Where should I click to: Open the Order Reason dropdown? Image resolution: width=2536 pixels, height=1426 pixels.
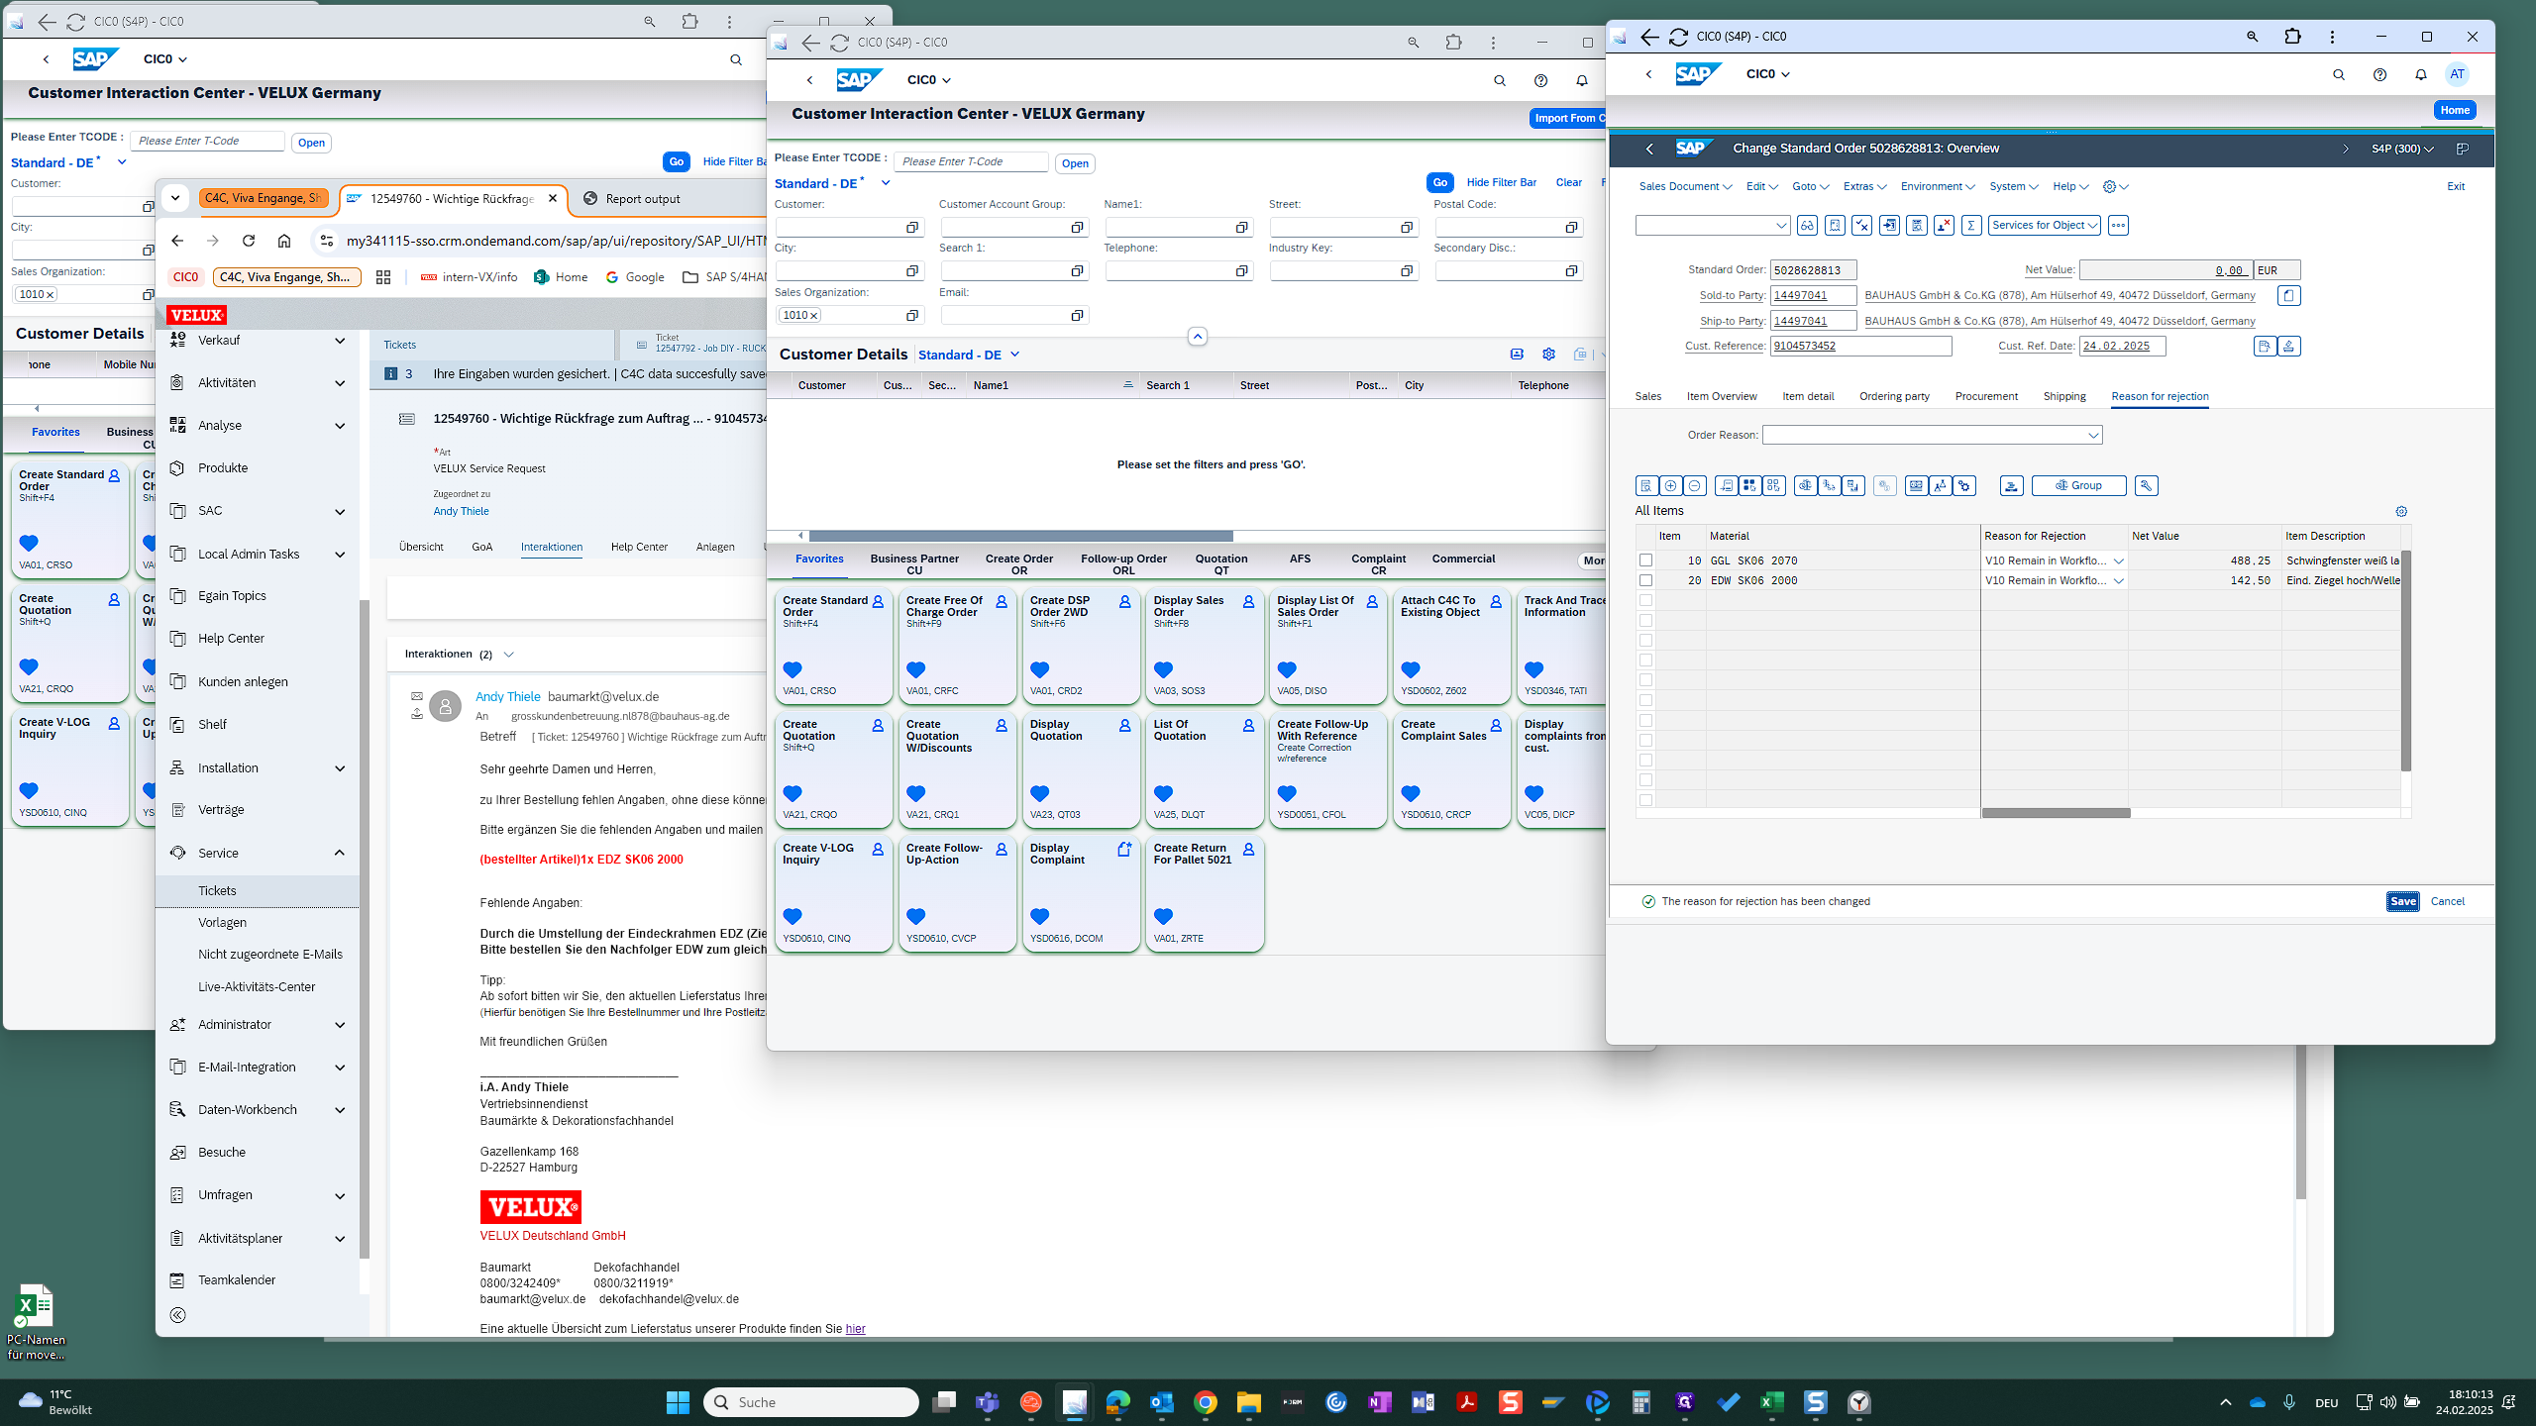point(2093,436)
